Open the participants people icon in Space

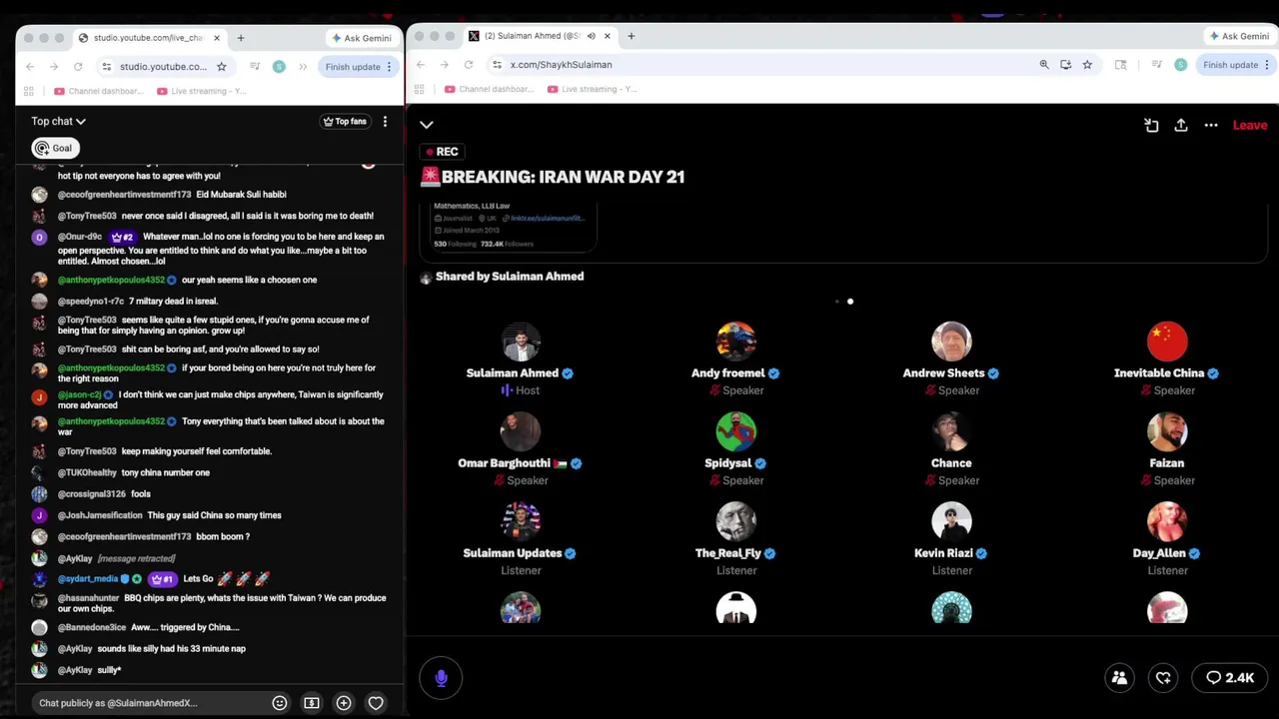coord(1119,678)
